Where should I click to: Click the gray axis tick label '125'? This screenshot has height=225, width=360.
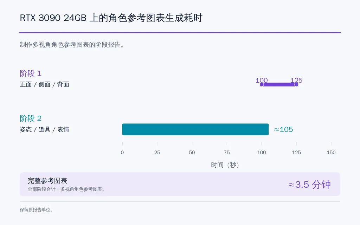296,153
